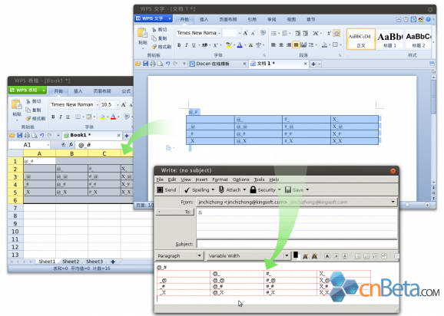Image resolution: width=444 pixels, height=316 pixels.
Task: Open 插入 tab in WPS Writer
Action: [x=204, y=19]
